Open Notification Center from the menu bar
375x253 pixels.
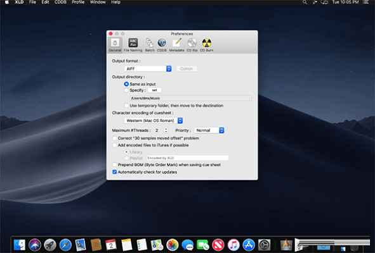click(x=365, y=2)
